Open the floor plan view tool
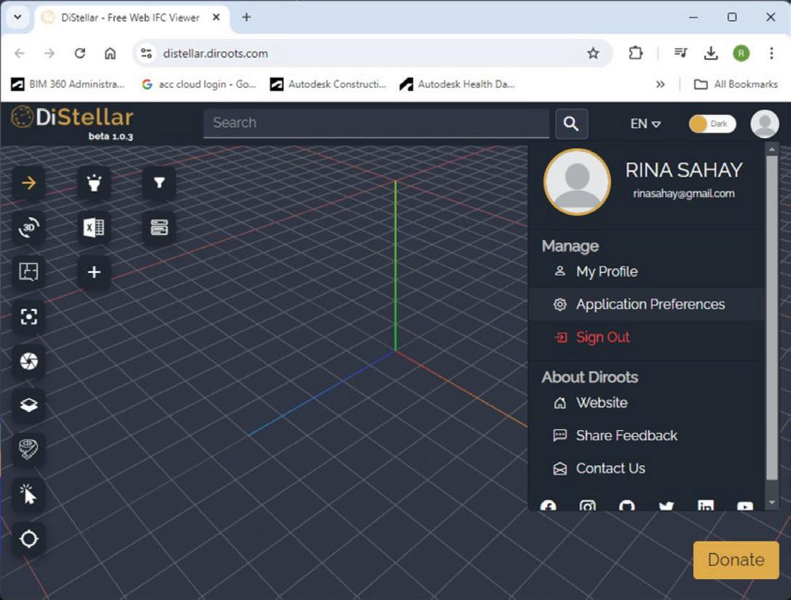This screenshot has height=600, width=791. coord(29,272)
